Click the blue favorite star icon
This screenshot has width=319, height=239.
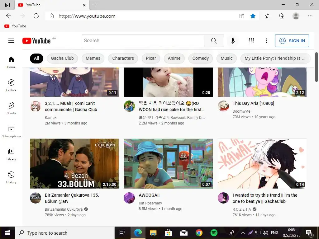253,16
